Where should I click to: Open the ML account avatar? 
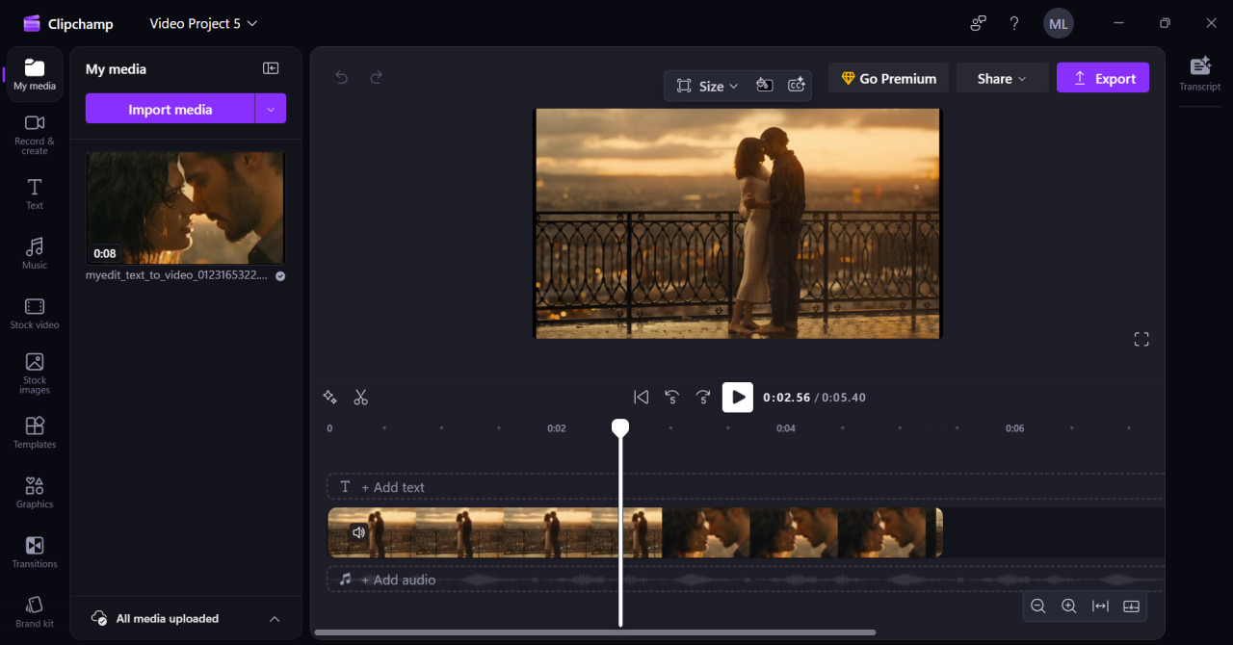point(1059,23)
